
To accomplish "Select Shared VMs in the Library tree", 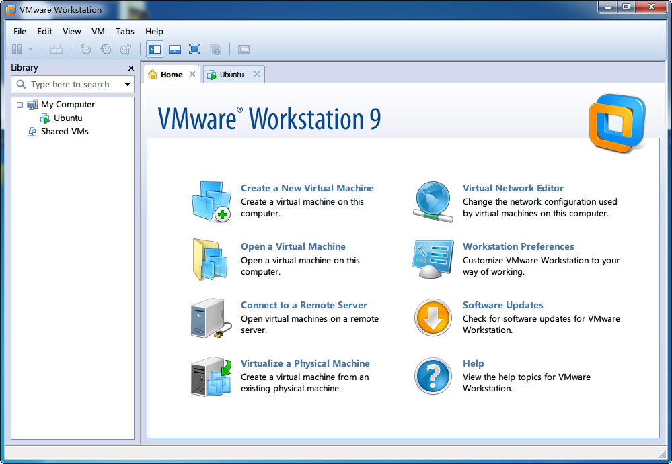I will 65,132.
